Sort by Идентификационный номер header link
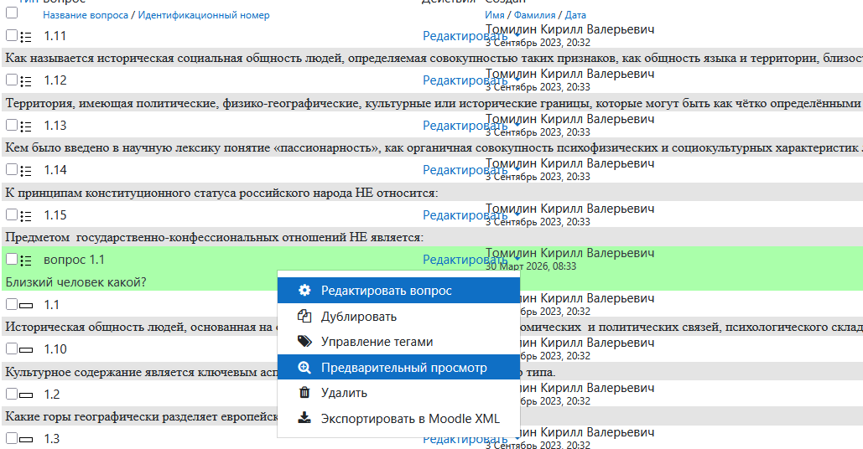This screenshot has width=863, height=449. (x=204, y=15)
